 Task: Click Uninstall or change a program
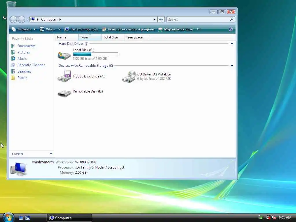(x=128, y=29)
